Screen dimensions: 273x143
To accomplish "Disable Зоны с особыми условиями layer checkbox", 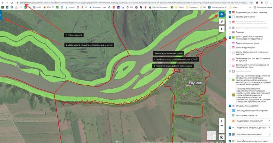I will point(230,38).
